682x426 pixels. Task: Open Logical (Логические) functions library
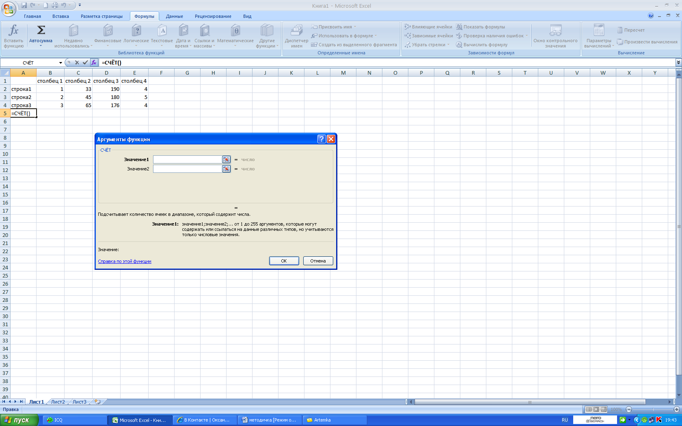136,36
